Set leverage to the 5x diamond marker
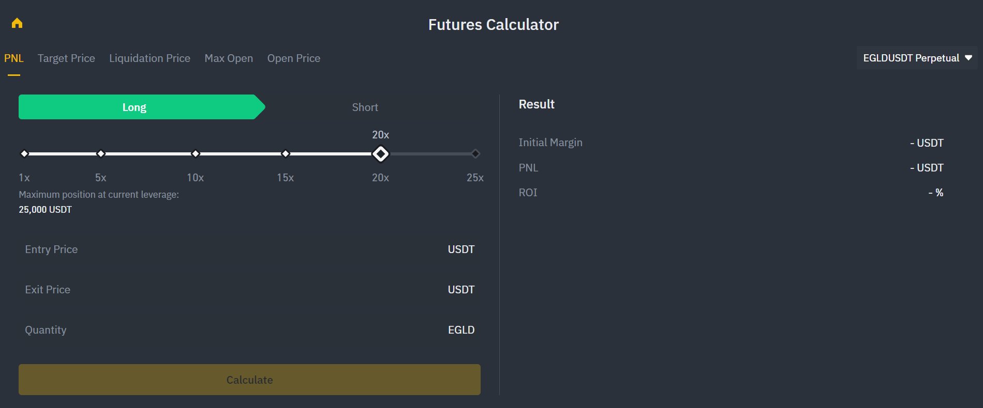The image size is (983, 408). click(101, 153)
